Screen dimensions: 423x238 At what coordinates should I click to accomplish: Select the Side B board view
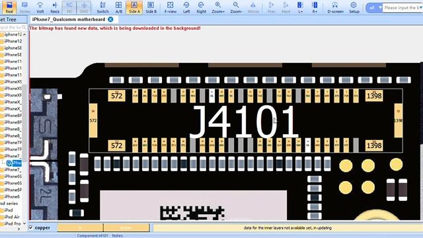pos(151,7)
